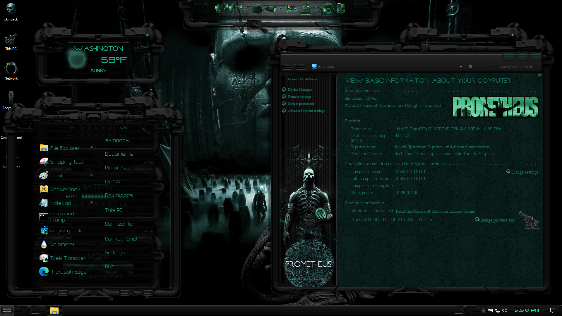The width and height of the screenshot is (562, 316).
Task: Open Device Manager link in the sidebar
Action: [x=300, y=90]
